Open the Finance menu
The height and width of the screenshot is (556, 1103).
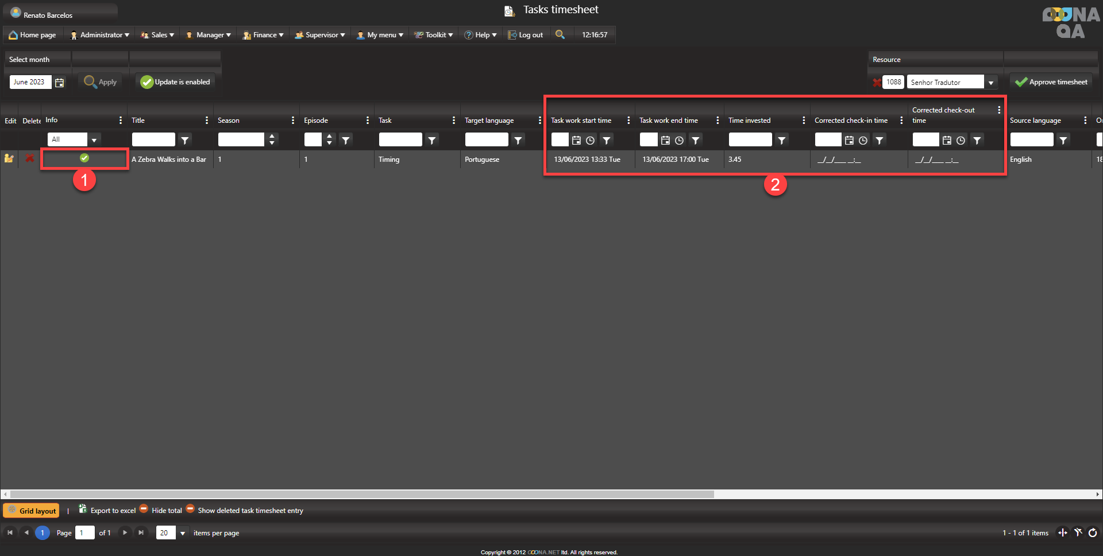pos(263,35)
